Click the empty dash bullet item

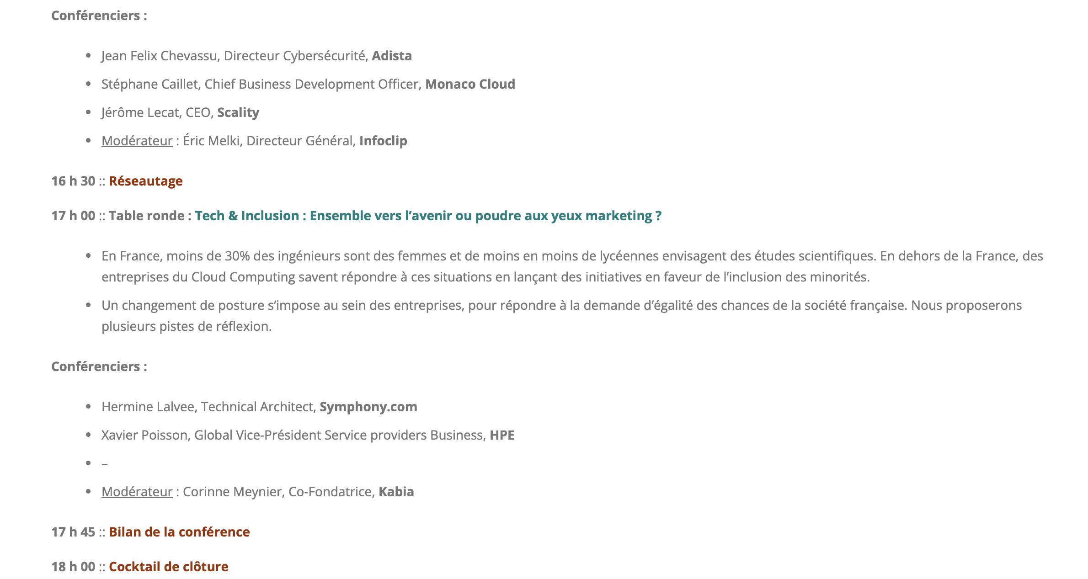105,464
